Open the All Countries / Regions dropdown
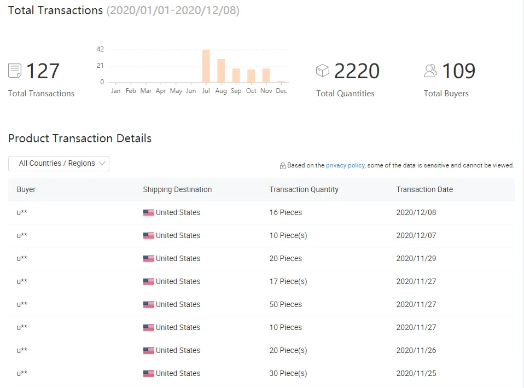Image resolution: width=524 pixels, height=388 pixels. pos(59,164)
